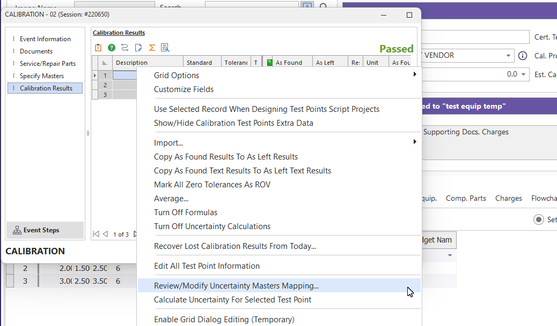Image resolution: width=557 pixels, height=326 pixels.
Task: Switch to the Charges tab
Action: point(508,198)
